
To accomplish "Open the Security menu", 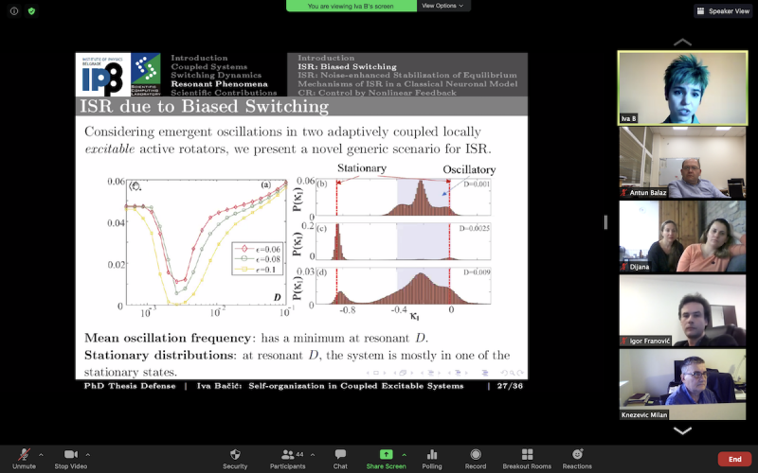I will tap(235, 459).
